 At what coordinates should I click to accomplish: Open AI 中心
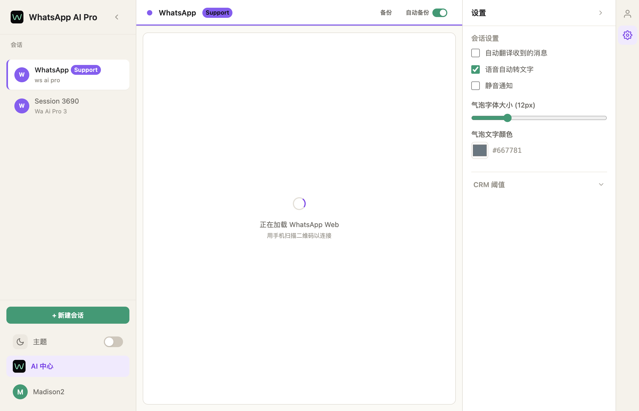click(x=68, y=366)
